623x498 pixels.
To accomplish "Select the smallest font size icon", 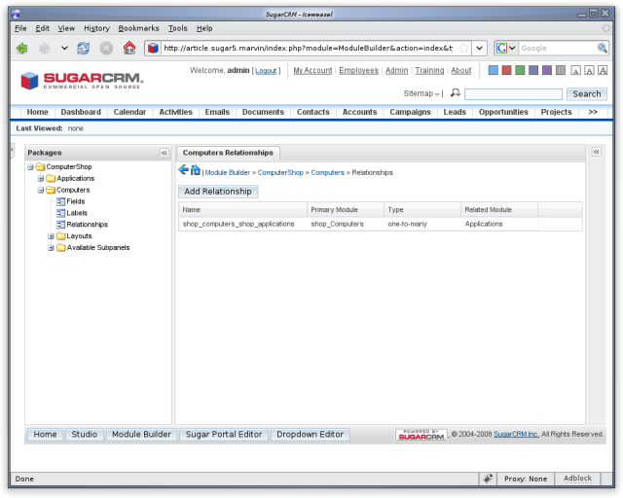I will [x=575, y=71].
